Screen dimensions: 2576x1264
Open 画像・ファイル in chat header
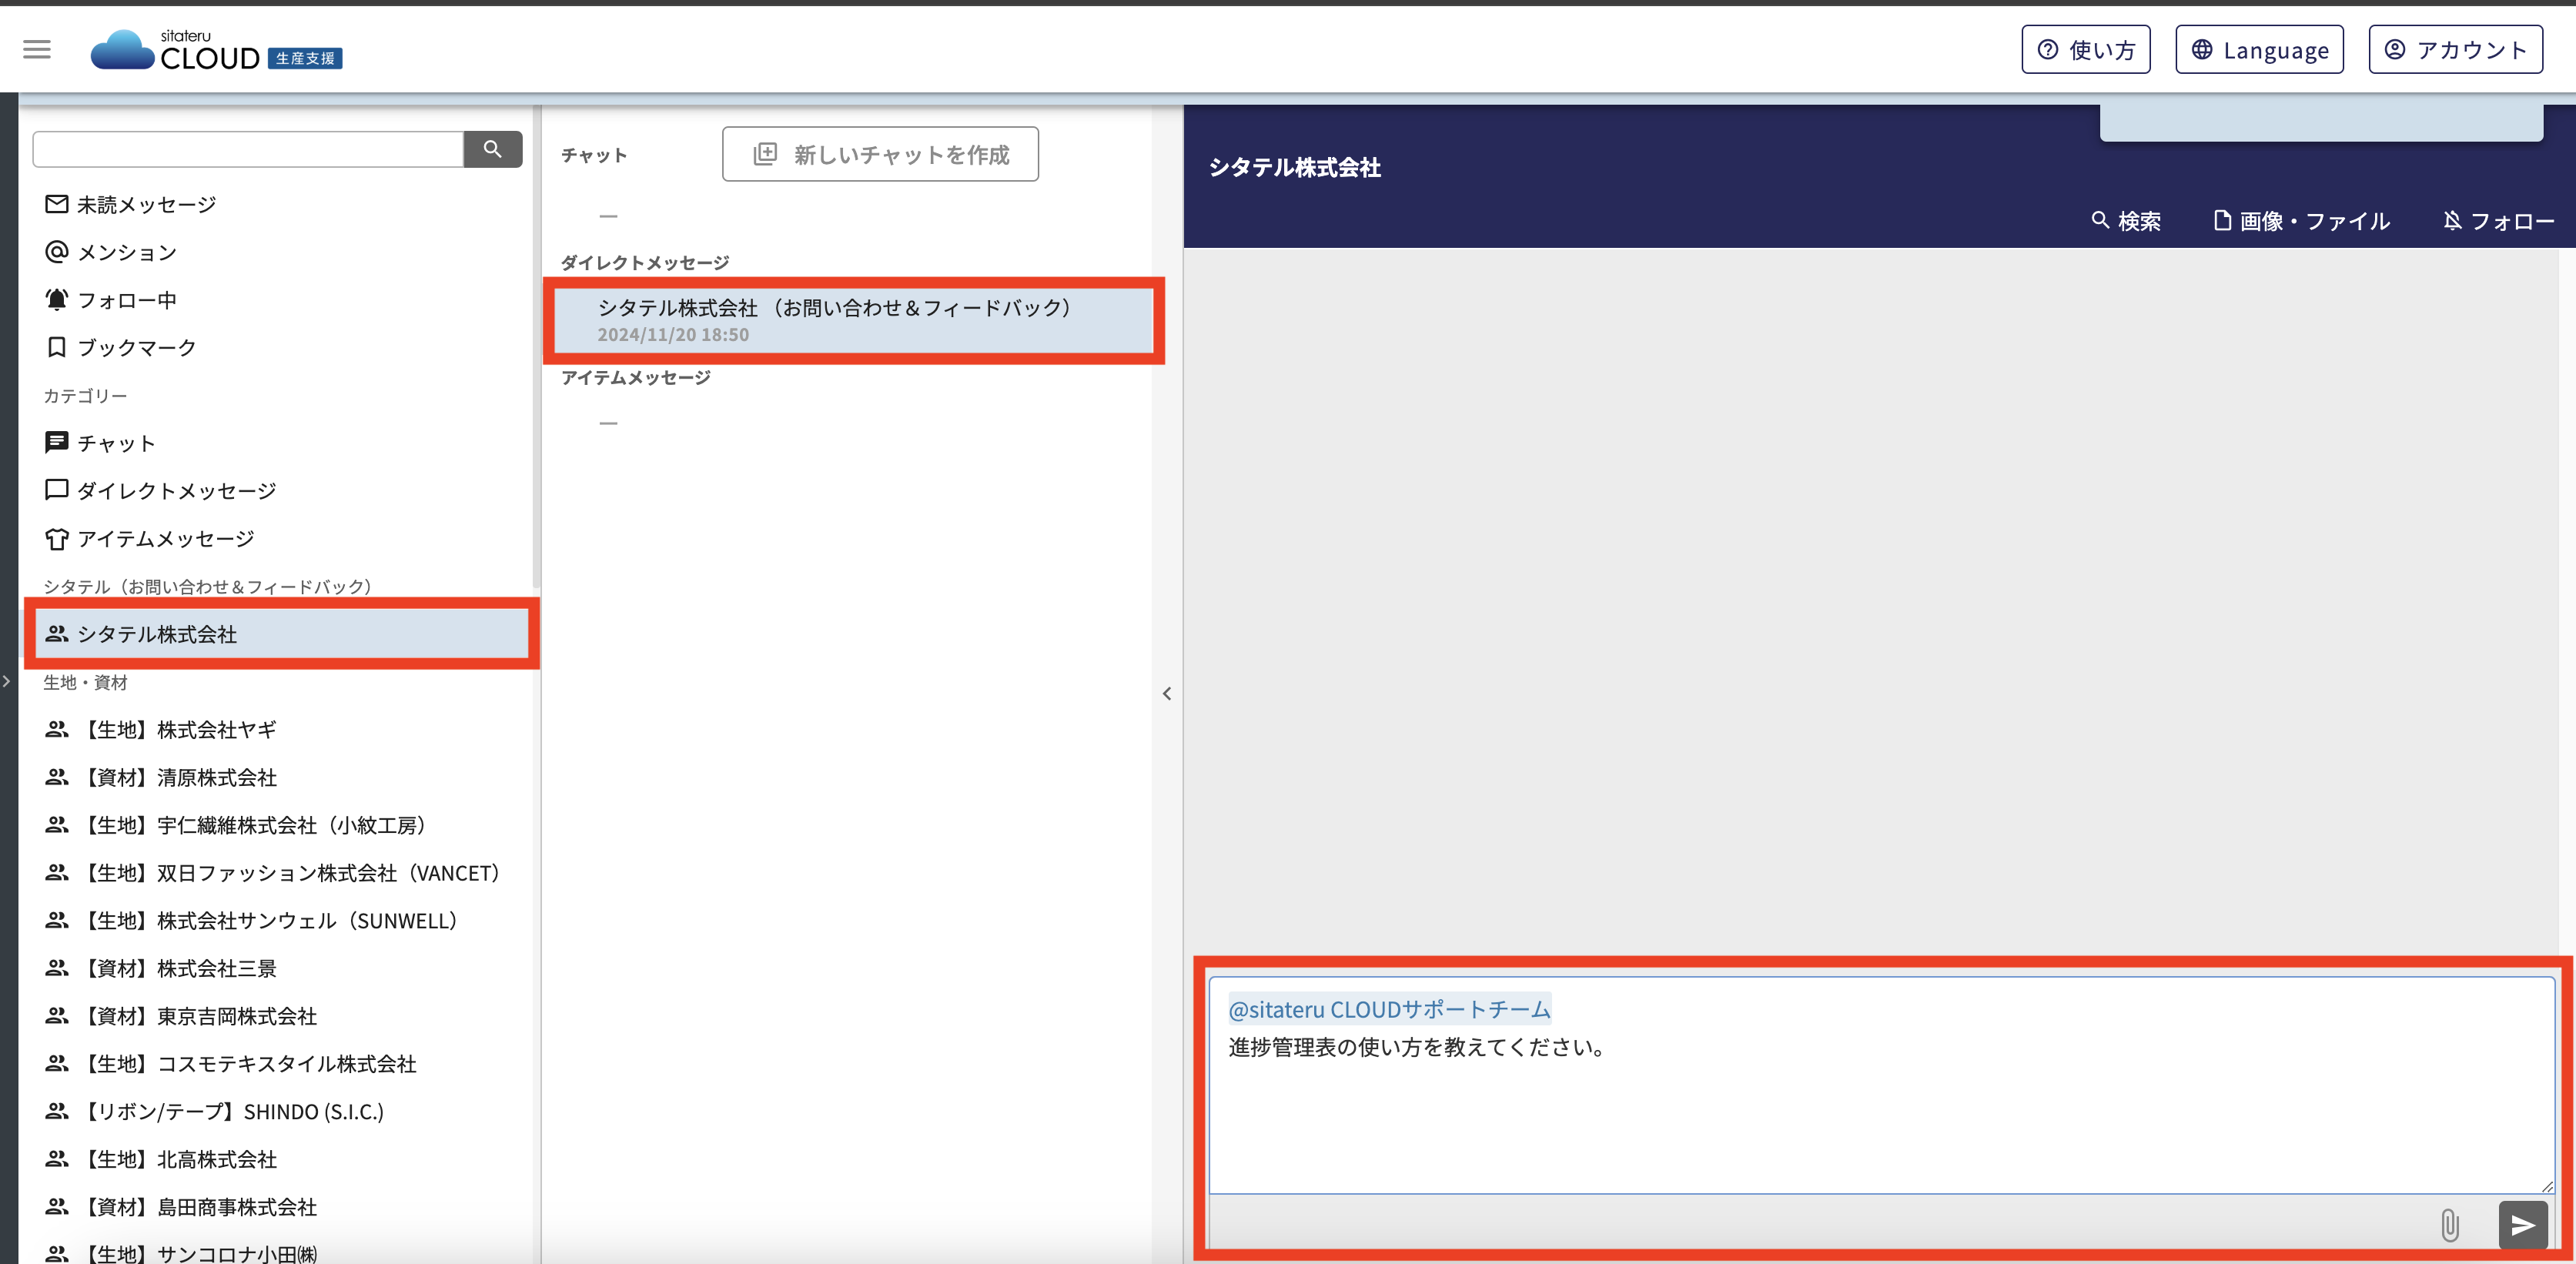[2302, 220]
